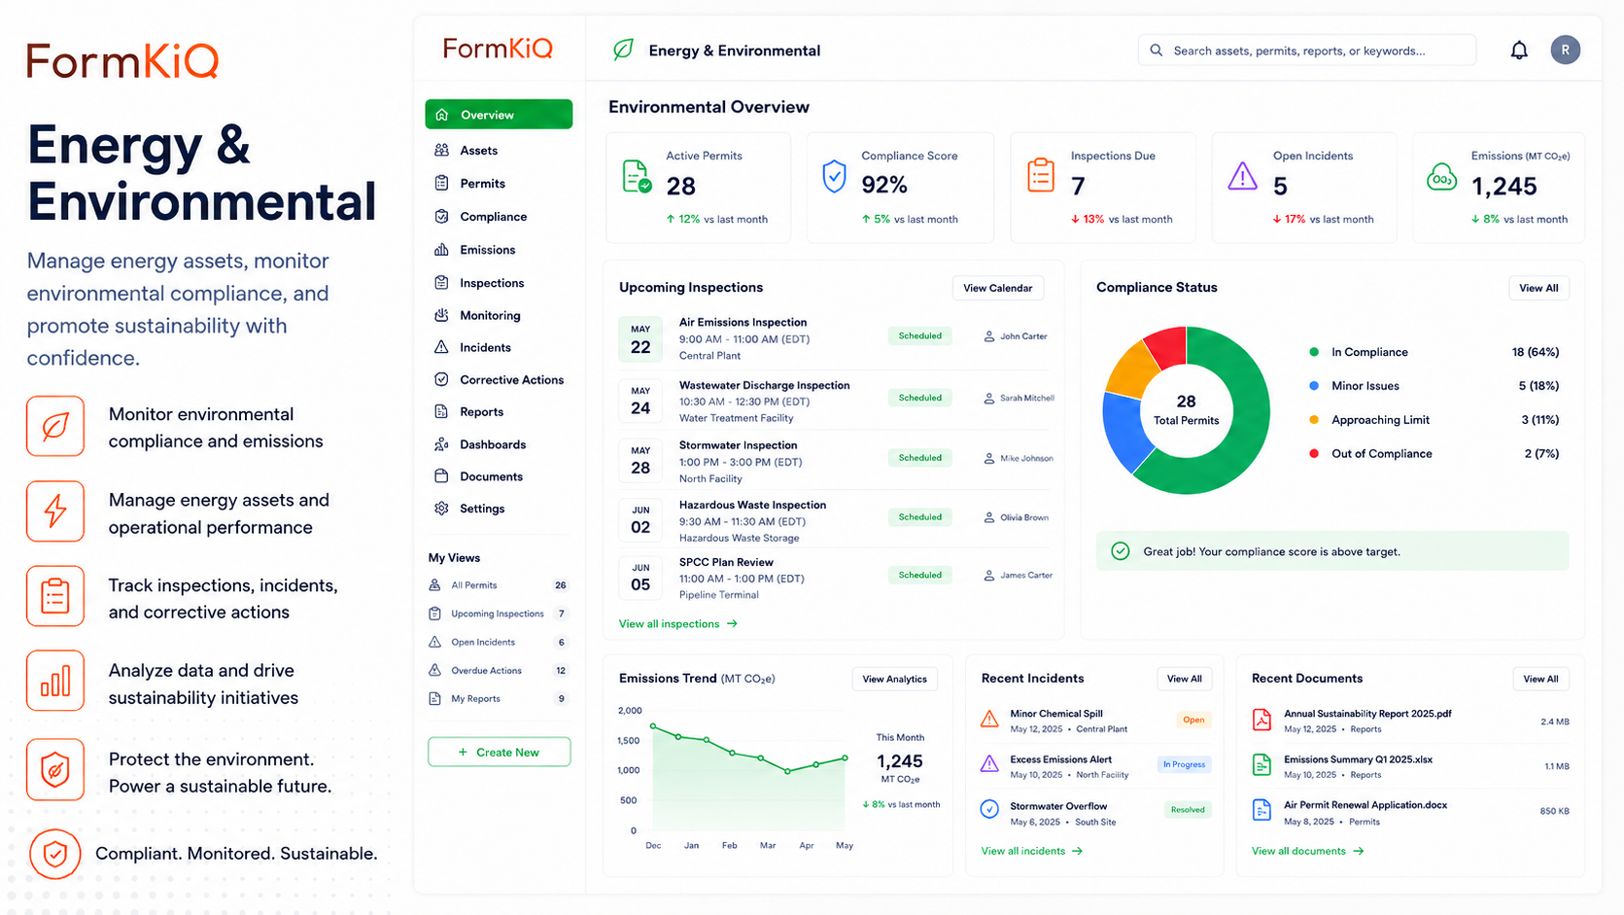Screen dimensions: 1624x915
Task: Click the Corrective Actions check icon
Action: [441, 379]
